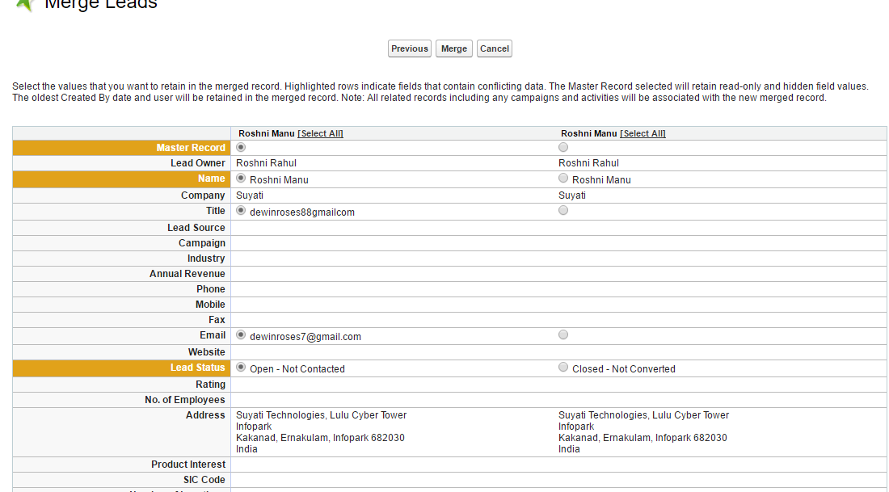Click the Lead Status row label
Viewport: 889px width, 492px height.
[x=197, y=368]
